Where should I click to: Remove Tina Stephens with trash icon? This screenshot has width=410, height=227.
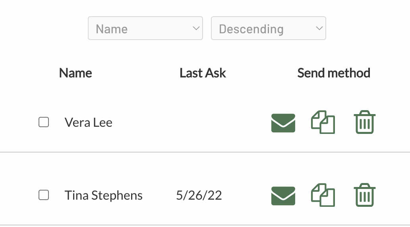[x=365, y=195]
